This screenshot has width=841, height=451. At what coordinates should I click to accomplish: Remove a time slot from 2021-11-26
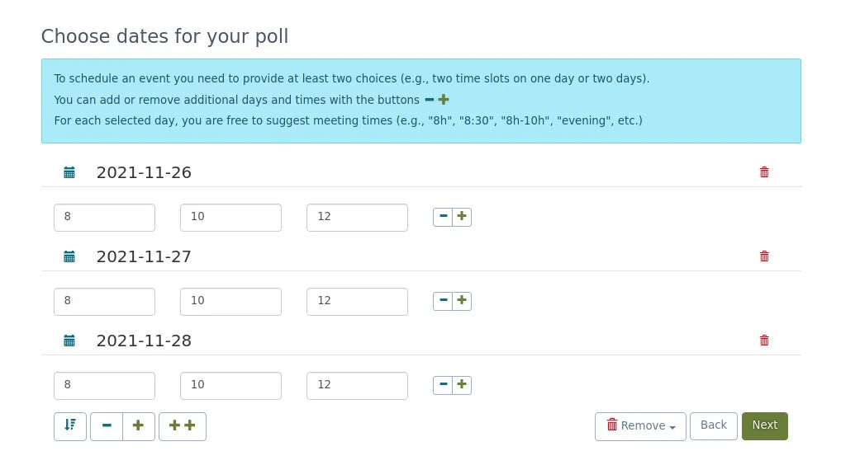point(443,217)
